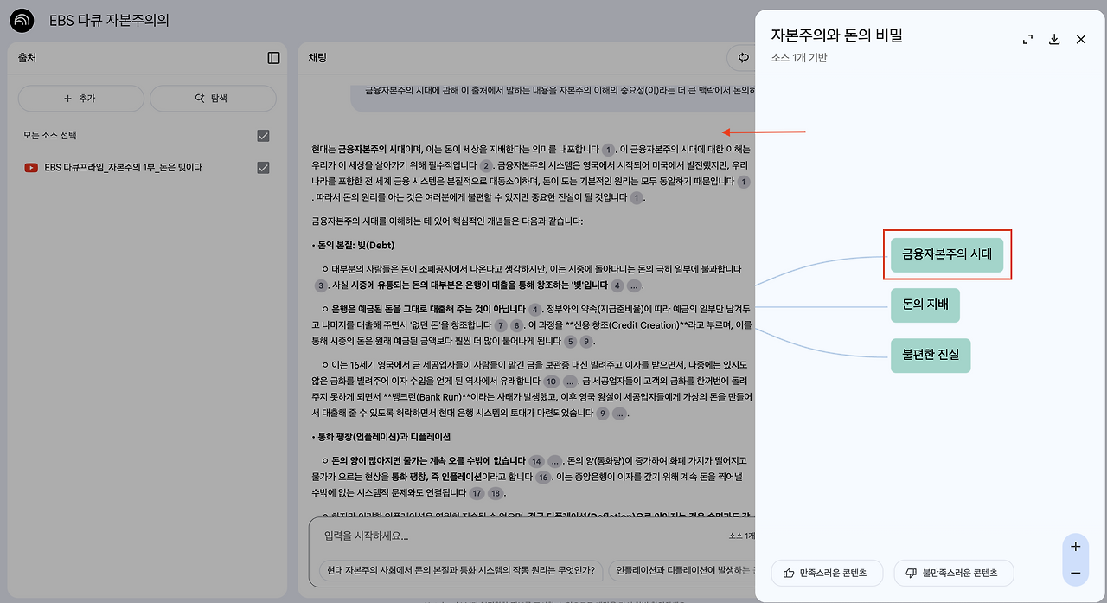Collapse the 출처 sources panel
This screenshot has width=1107, height=603.
click(273, 57)
